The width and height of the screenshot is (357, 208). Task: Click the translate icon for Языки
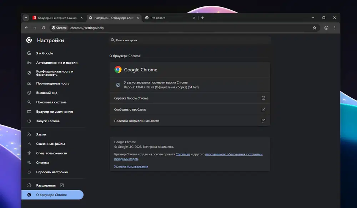(x=29, y=134)
